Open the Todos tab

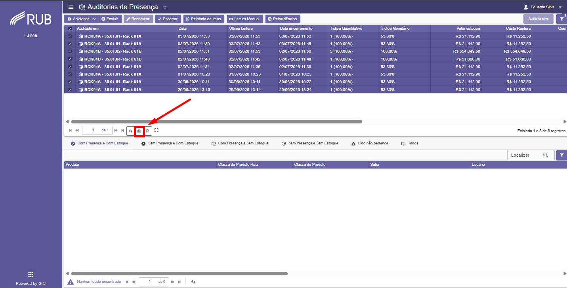click(410, 143)
